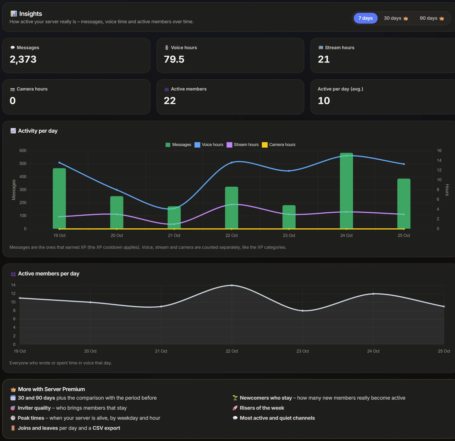Click the Camera hours value 0
Viewport: 455px width, 441px height.
click(x=13, y=101)
